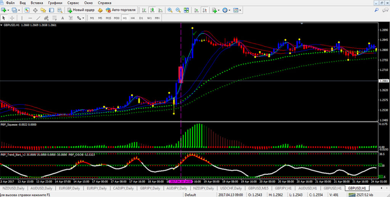Expand dropdown arrow next to Indicators icon
This screenshot has width=390, height=197.
(219, 10)
